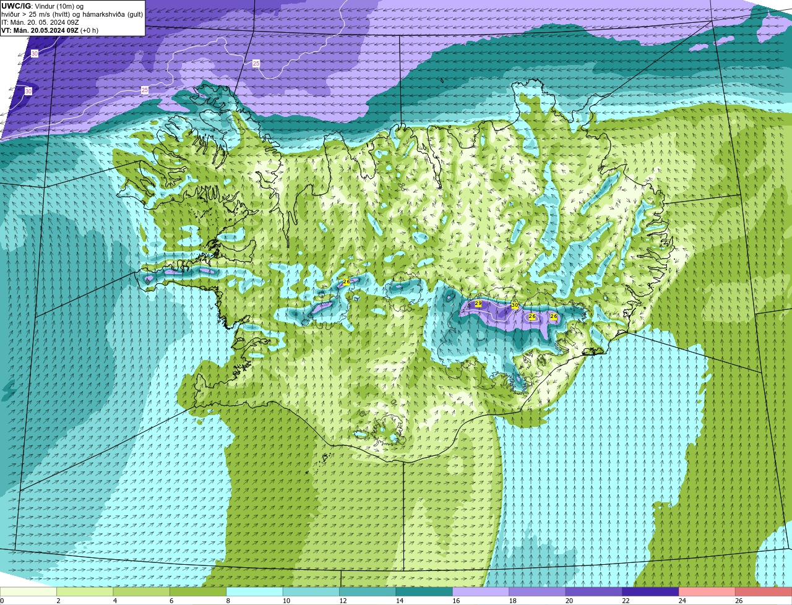Click the salmon red legend swatch above 26
The image size is (792, 605).
pos(764,591)
